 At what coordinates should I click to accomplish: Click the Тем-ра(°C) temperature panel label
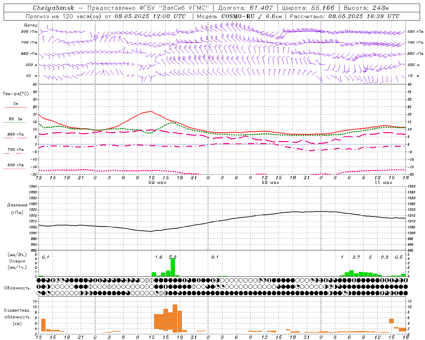pyautogui.click(x=16, y=94)
